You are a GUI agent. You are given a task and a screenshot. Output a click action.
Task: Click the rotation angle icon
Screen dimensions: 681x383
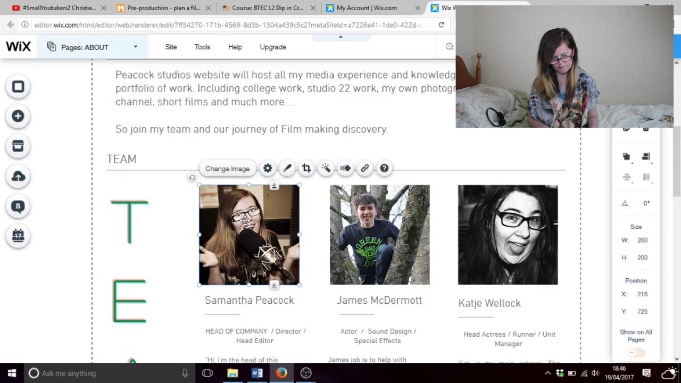pyautogui.click(x=625, y=203)
